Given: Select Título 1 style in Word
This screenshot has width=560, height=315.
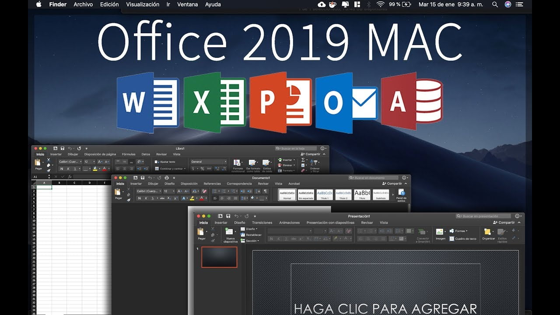Looking at the screenshot, I should [x=325, y=195].
